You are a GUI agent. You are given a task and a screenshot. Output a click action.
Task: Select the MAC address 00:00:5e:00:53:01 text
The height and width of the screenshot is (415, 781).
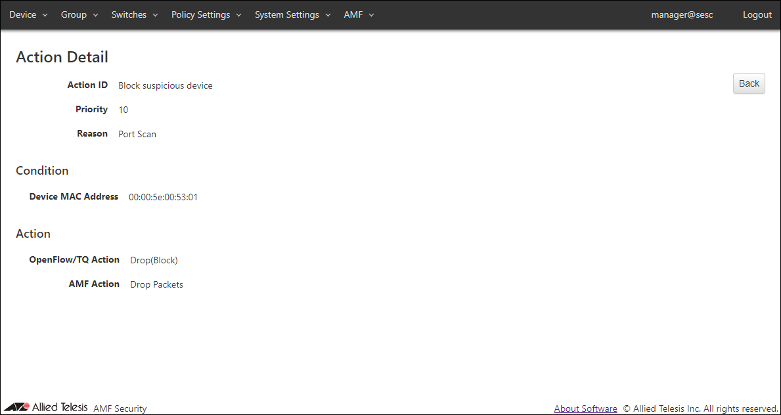[163, 197]
